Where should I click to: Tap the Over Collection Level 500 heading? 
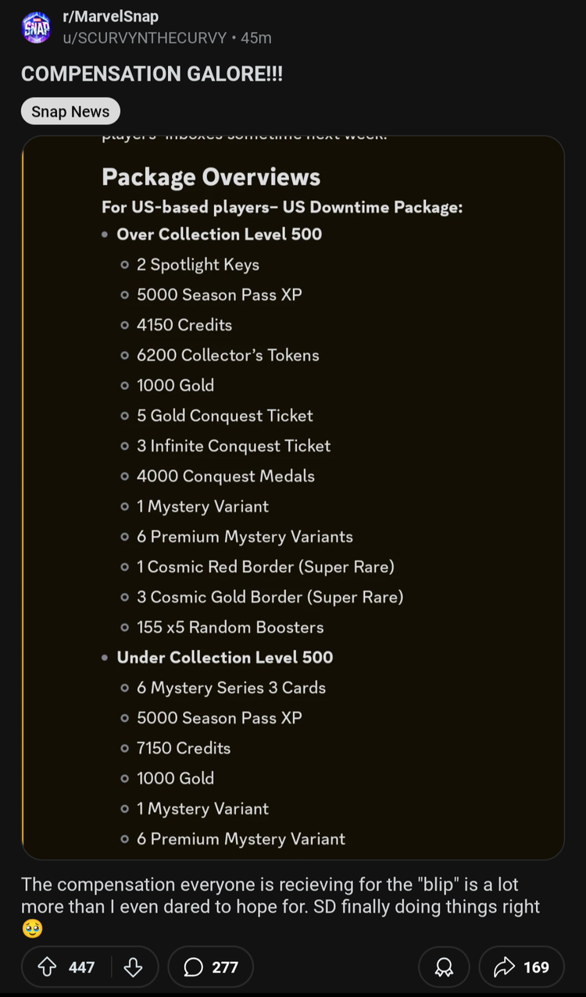point(219,234)
